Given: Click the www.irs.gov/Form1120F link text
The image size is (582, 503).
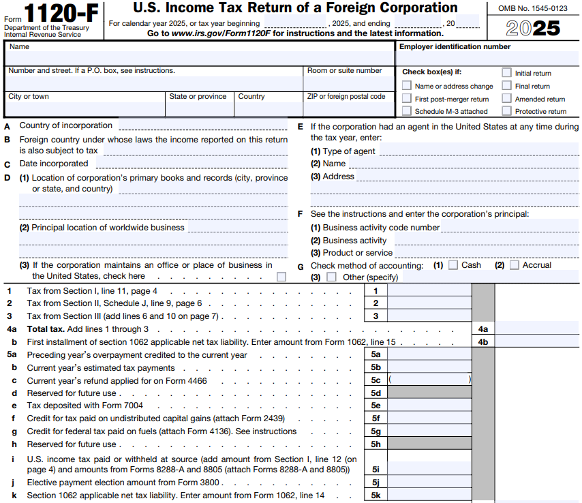Looking at the screenshot, I should 221,33.
